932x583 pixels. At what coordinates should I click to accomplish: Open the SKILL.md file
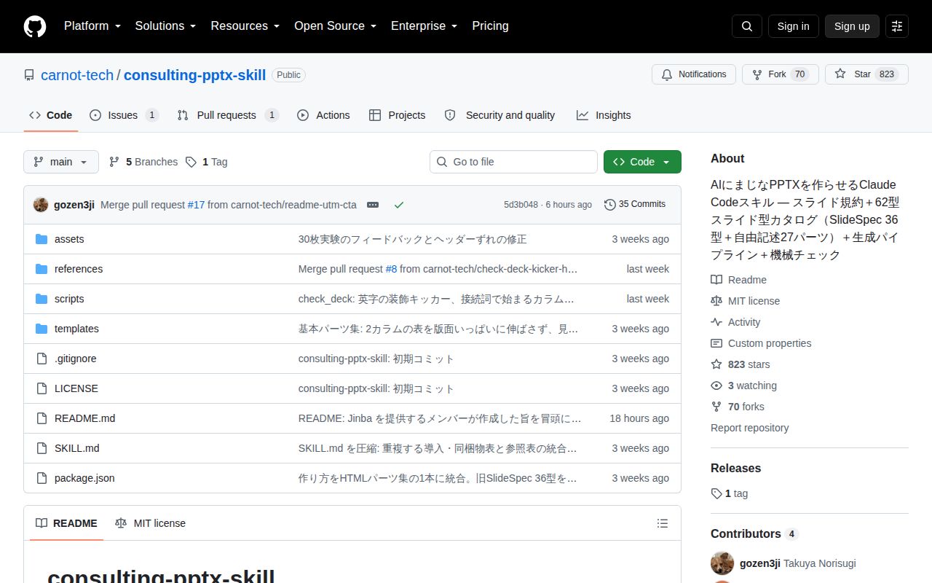pyautogui.click(x=77, y=448)
